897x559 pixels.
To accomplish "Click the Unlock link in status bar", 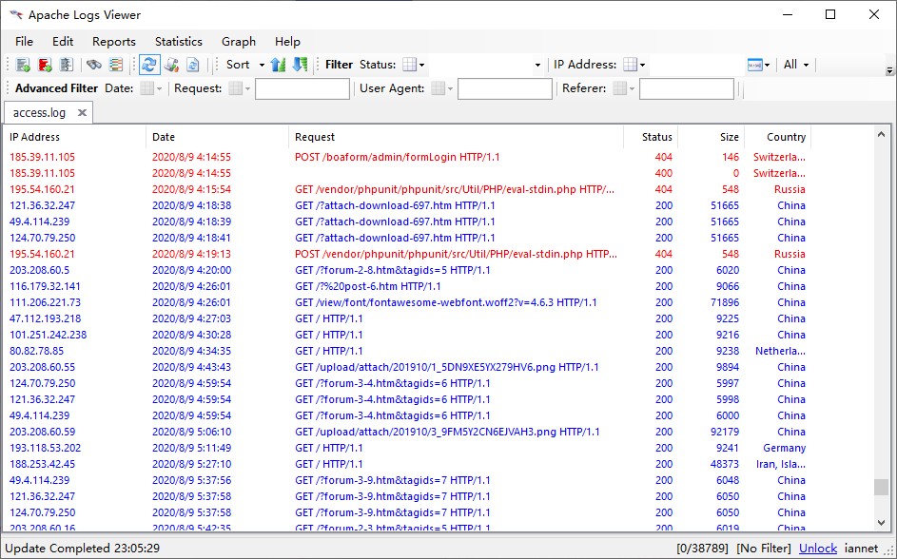I will (818, 549).
